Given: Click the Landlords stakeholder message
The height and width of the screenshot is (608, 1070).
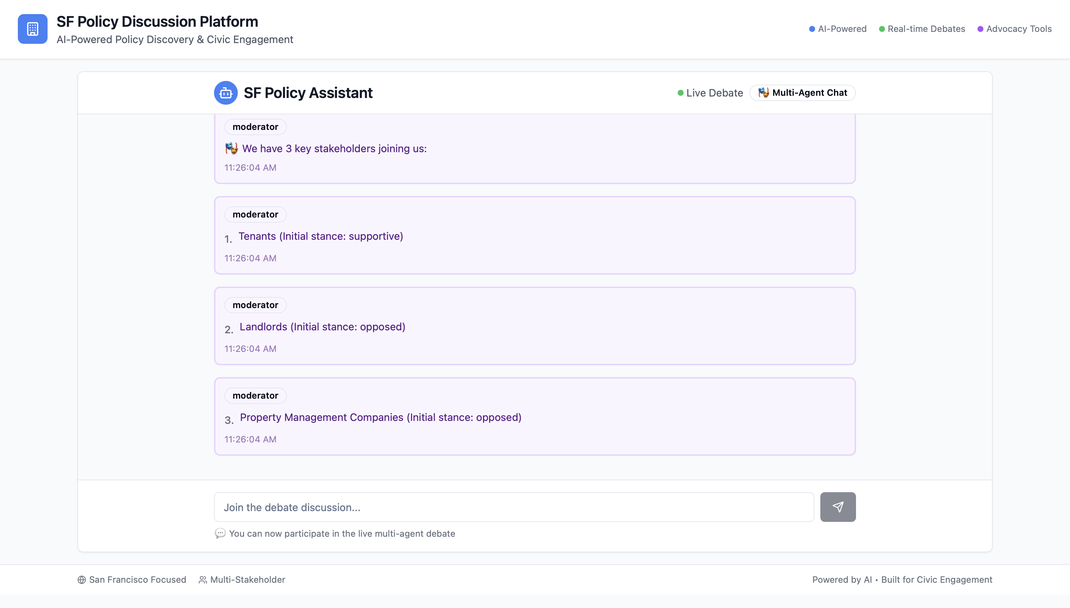Looking at the screenshot, I should coord(322,327).
